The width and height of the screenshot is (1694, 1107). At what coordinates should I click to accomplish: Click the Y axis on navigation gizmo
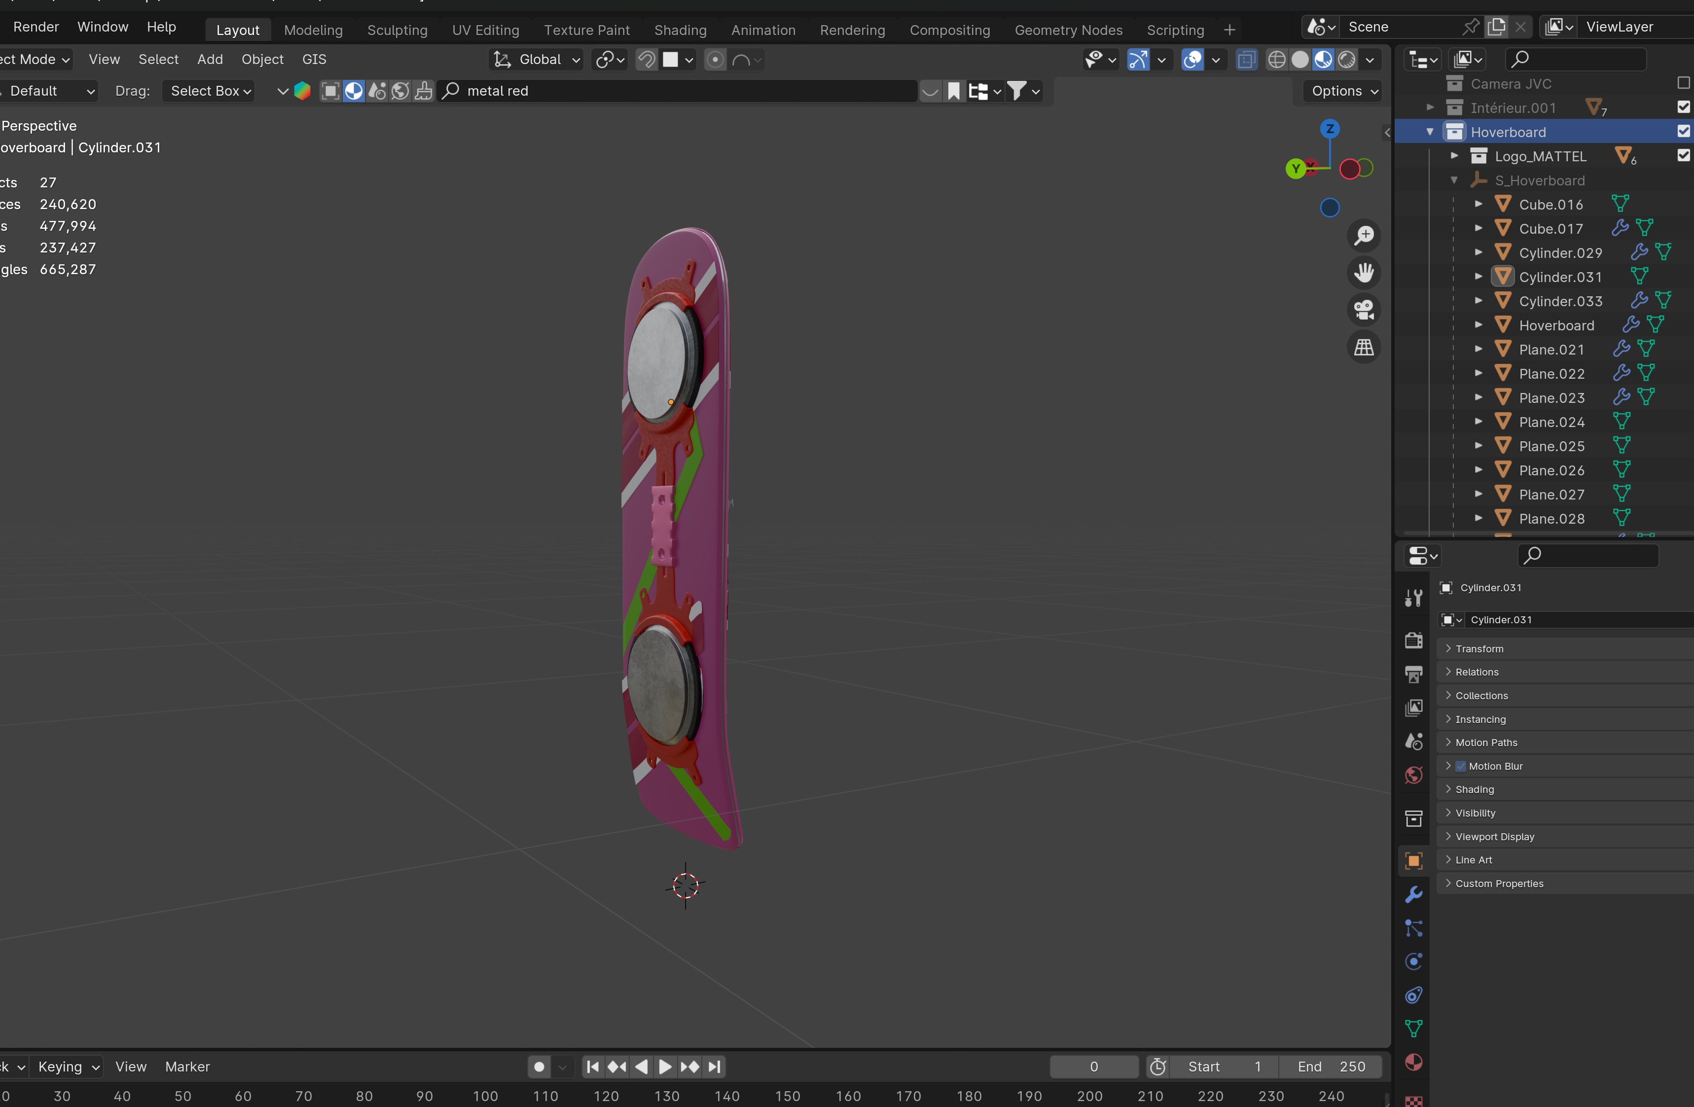[1296, 169]
